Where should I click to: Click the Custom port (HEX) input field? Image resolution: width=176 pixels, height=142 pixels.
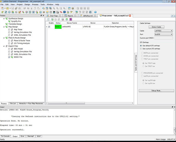pyautogui.click(x=164, y=38)
